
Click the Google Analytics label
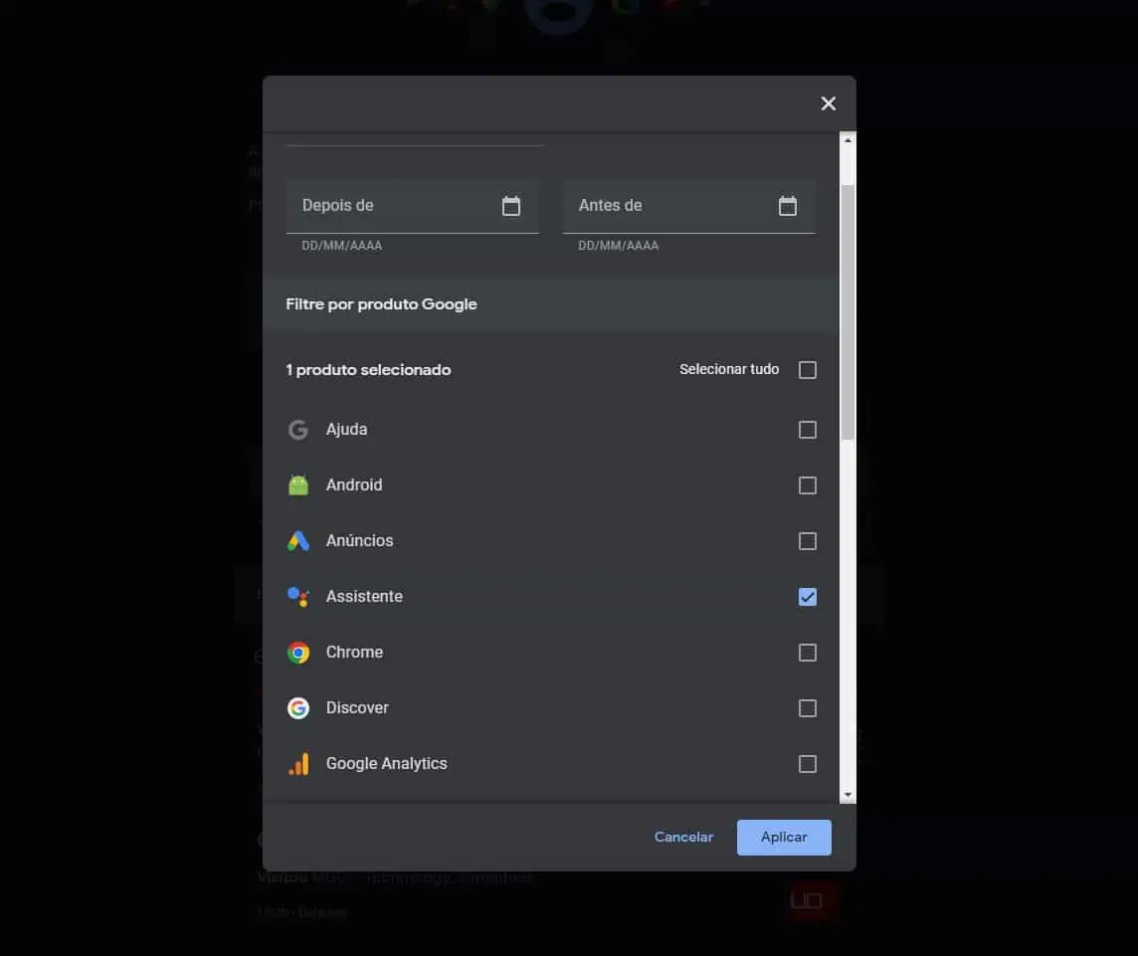[386, 764]
